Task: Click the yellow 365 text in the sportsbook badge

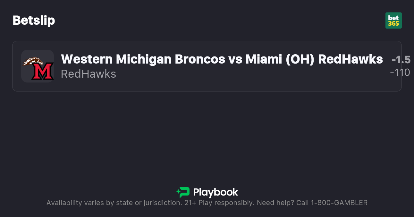Action: [x=393, y=23]
